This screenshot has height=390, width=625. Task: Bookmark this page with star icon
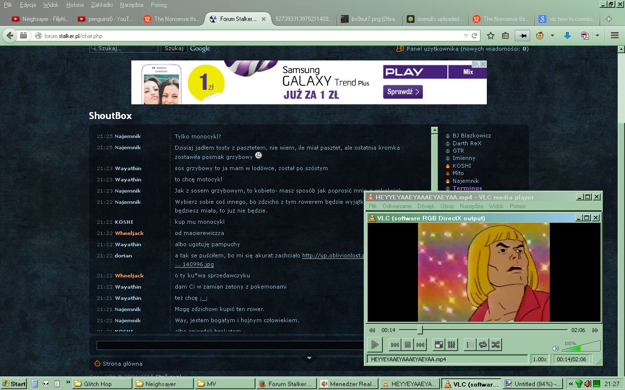point(491,36)
